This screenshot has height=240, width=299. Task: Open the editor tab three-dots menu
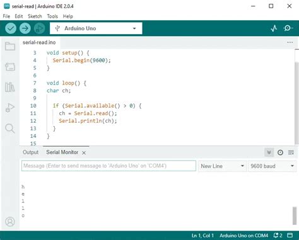[290, 42]
